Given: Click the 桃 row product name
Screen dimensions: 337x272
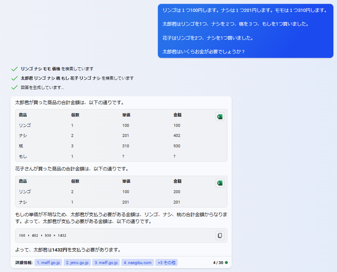Looking at the screenshot, I should pyautogui.click(x=21, y=146).
